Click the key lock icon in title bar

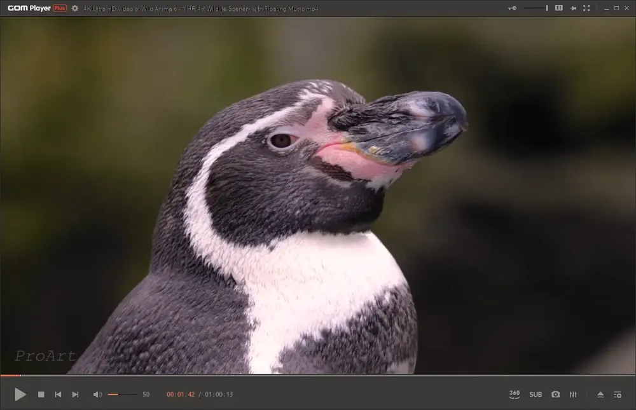point(512,8)
